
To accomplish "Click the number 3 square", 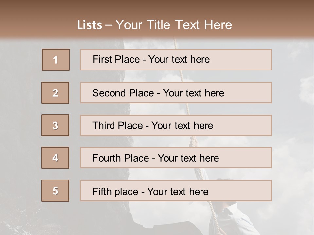I will [x=55, y=125].
